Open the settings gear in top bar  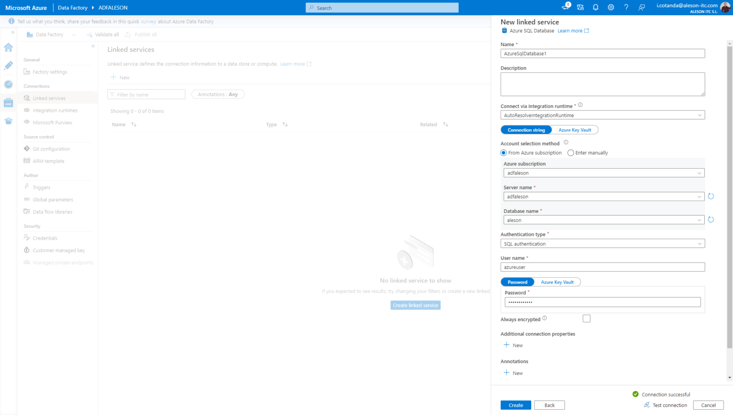pos(611,8)
